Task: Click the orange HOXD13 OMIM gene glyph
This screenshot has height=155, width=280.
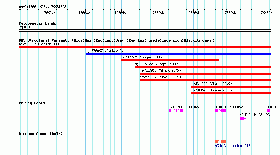Action: [x=220, y=141]
